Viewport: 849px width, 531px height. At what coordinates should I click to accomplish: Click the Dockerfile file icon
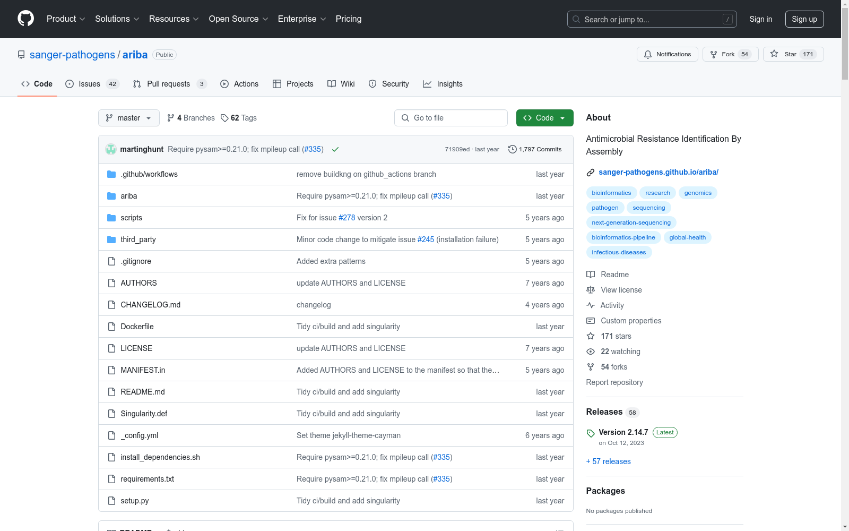[111, 327]
